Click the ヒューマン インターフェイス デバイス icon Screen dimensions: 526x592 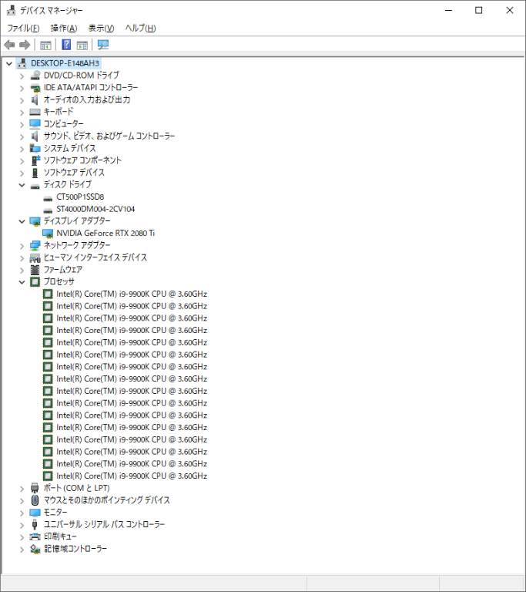tap(35, 258)
